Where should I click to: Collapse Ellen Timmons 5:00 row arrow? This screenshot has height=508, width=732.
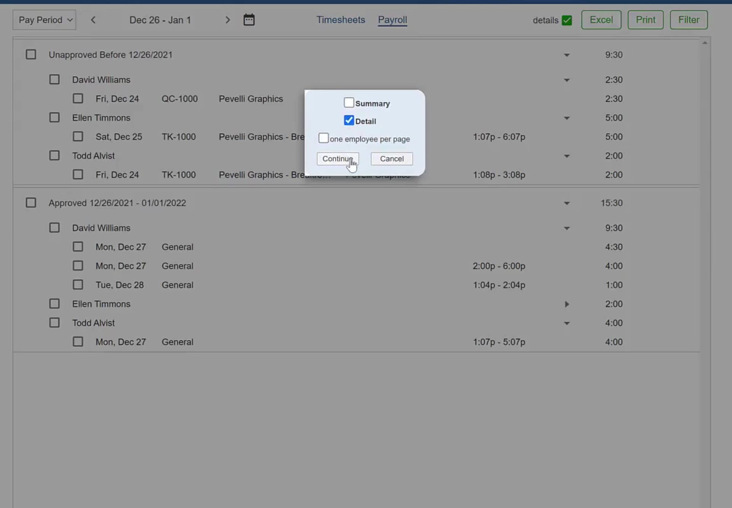click(567, 118)
